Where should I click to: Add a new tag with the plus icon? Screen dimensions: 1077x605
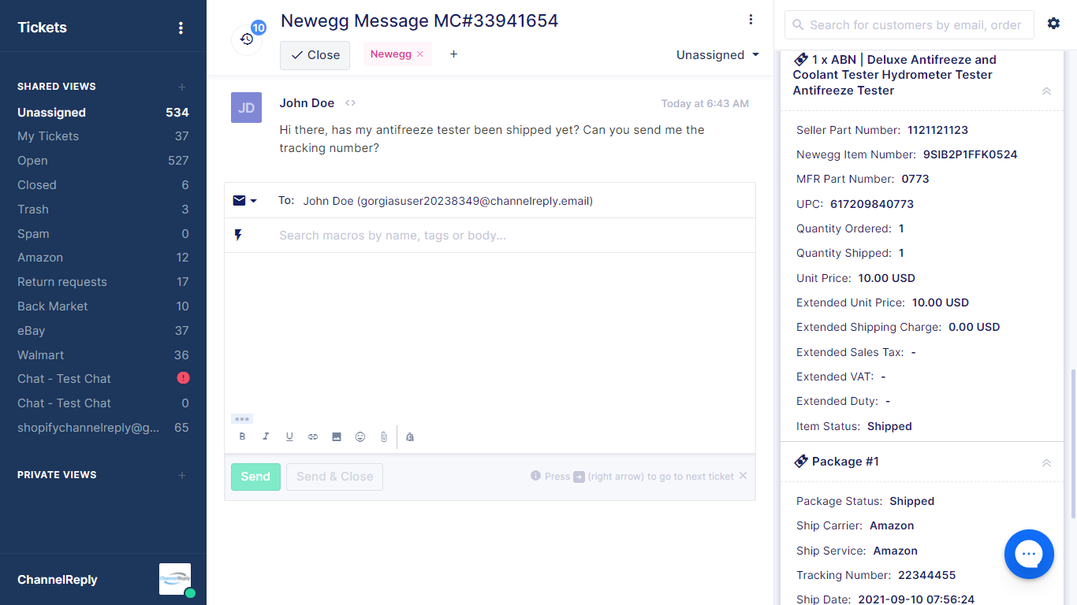453,54
